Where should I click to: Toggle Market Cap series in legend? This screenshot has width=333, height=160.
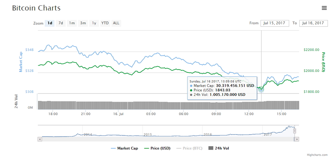[124, 148]
